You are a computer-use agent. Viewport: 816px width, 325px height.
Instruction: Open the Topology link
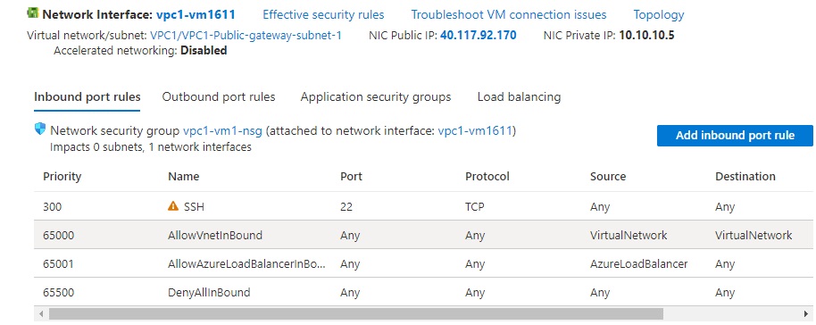coord(658,14)
